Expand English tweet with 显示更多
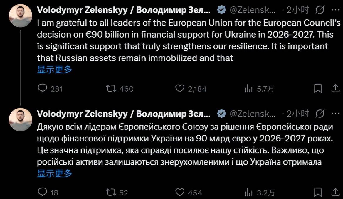Screen dimensions: 343x199 (55, 70)
